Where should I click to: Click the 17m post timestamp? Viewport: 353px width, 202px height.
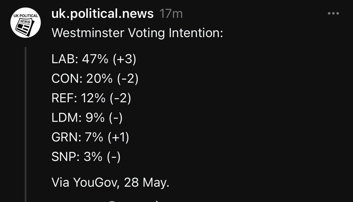(171, 14)
